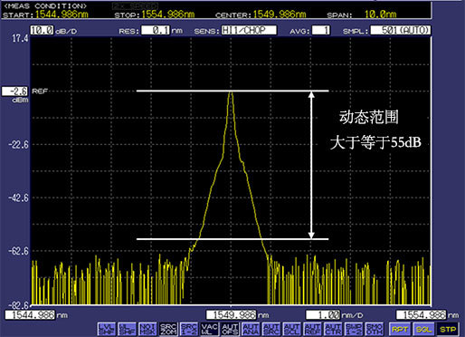Select the SWP 1-2 sweep indicator

353,329
